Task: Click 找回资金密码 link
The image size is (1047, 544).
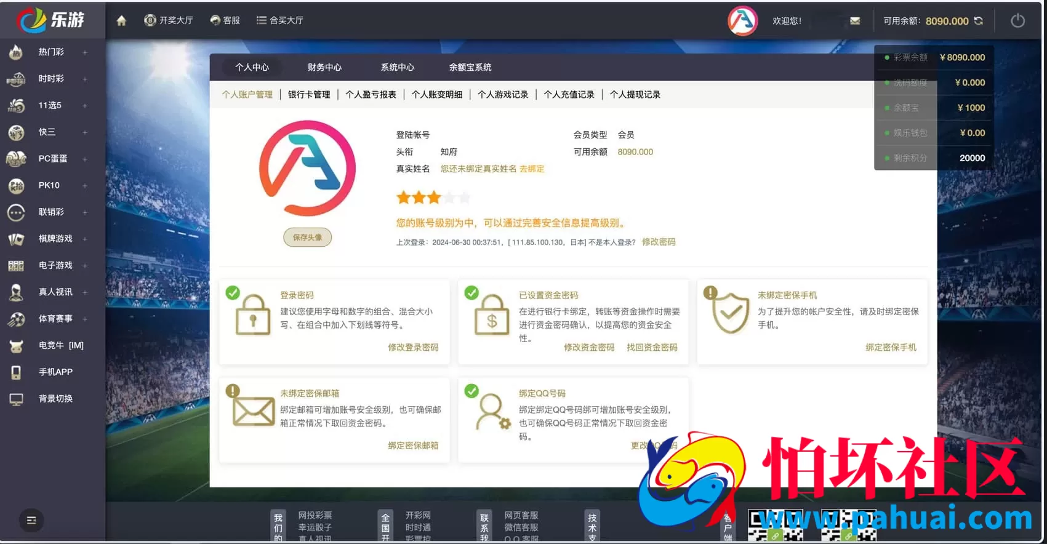Action: [652, 347]
